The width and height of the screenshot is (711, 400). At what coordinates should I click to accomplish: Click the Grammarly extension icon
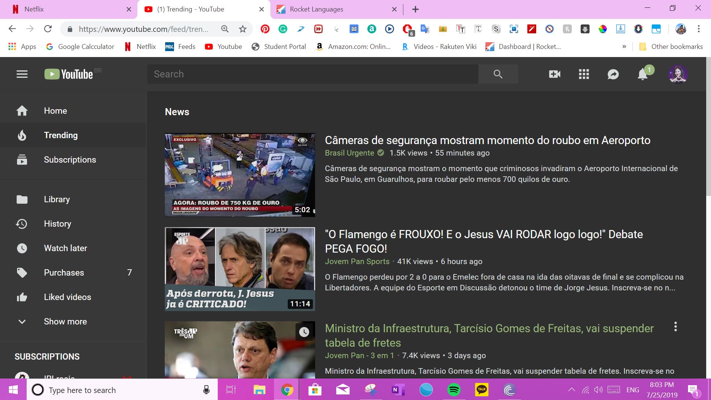pyautogui.click(x=283, y=29)
